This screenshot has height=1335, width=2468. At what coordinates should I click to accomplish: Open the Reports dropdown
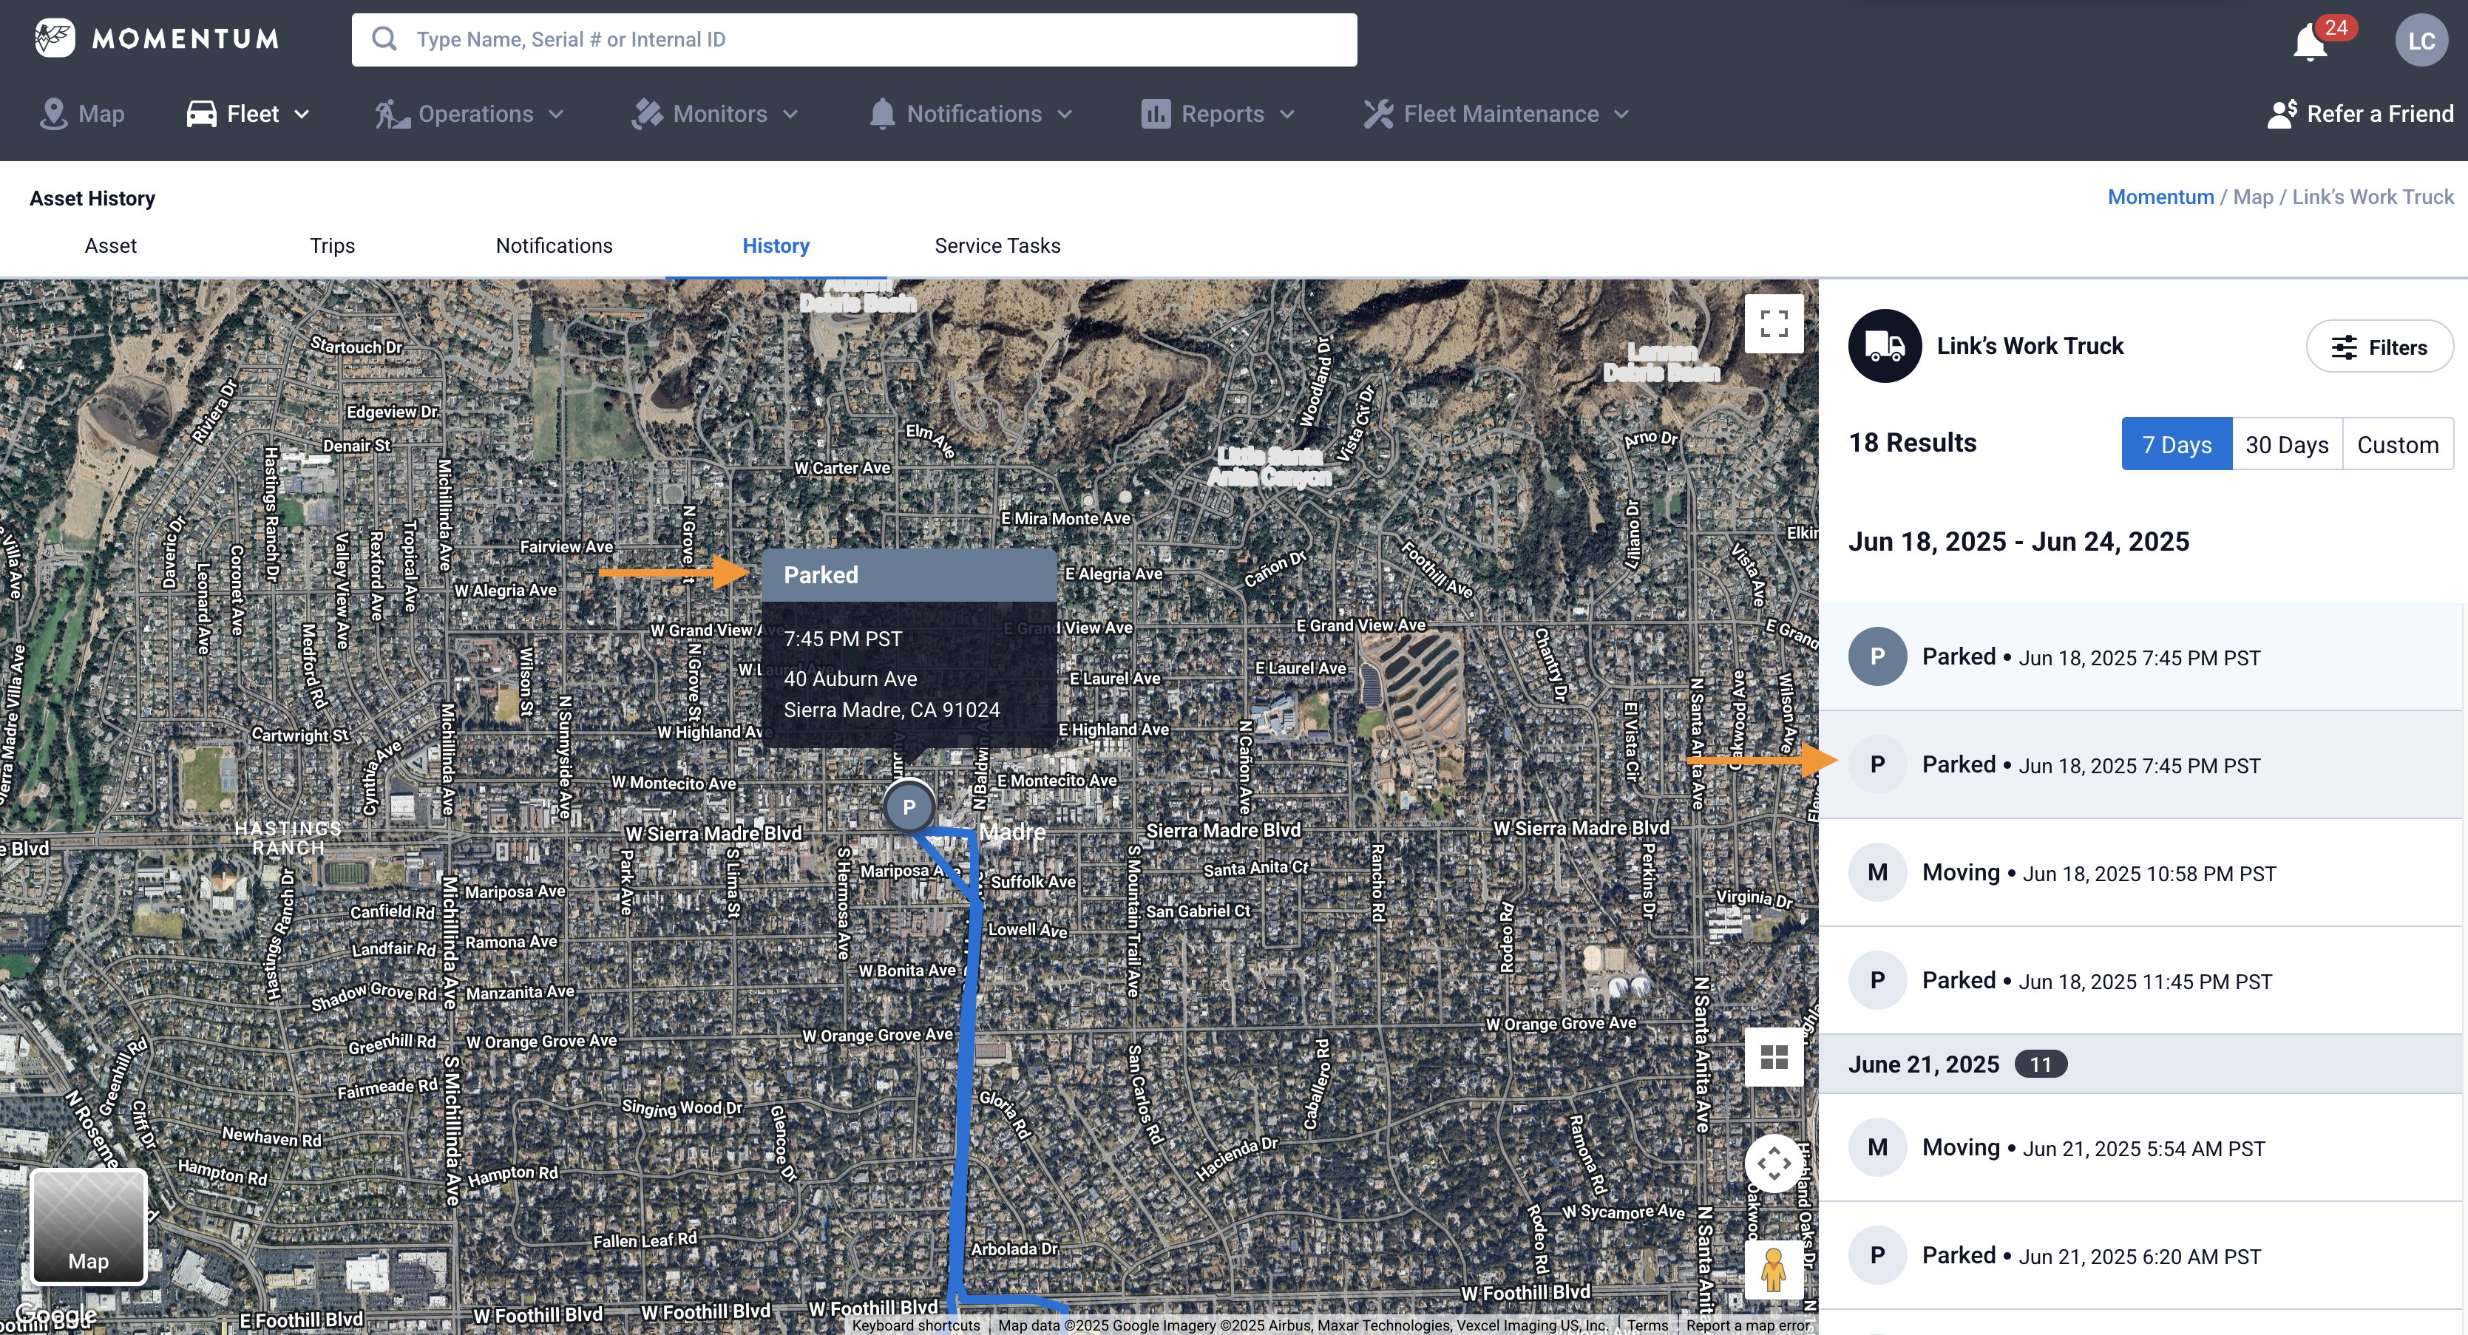[1218, 114]
